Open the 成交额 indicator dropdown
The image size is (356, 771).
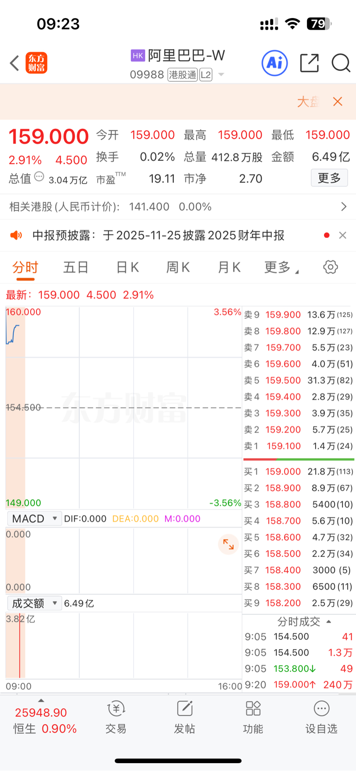34,603
